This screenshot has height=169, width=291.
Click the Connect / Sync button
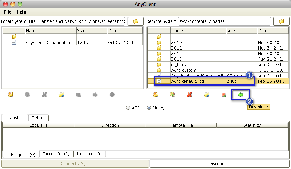[x=75, y=163]
